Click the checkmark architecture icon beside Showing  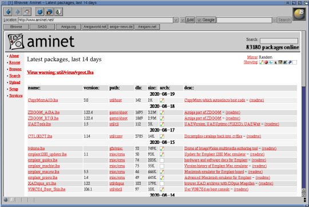pyautogui.click(x=261, y=63)
